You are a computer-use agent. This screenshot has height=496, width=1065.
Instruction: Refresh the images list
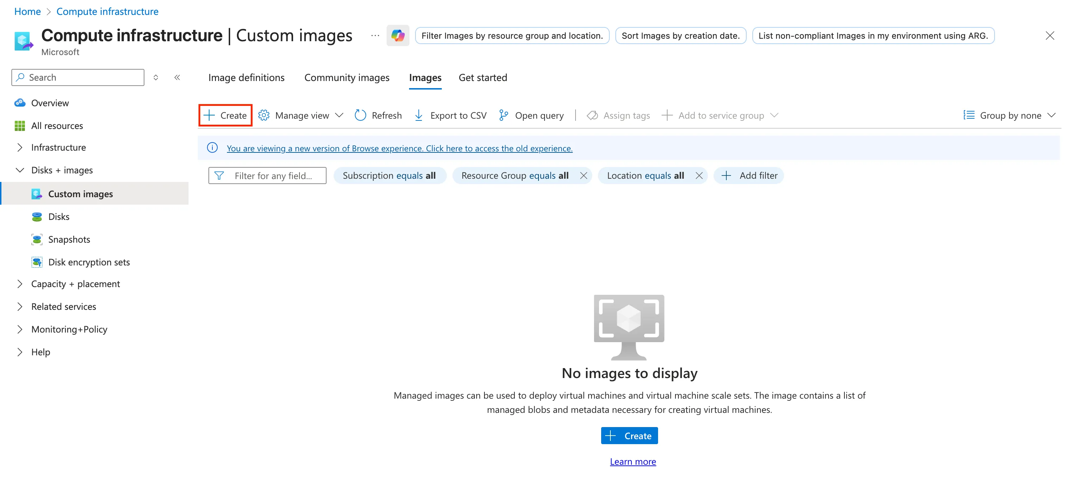point(378,115)
